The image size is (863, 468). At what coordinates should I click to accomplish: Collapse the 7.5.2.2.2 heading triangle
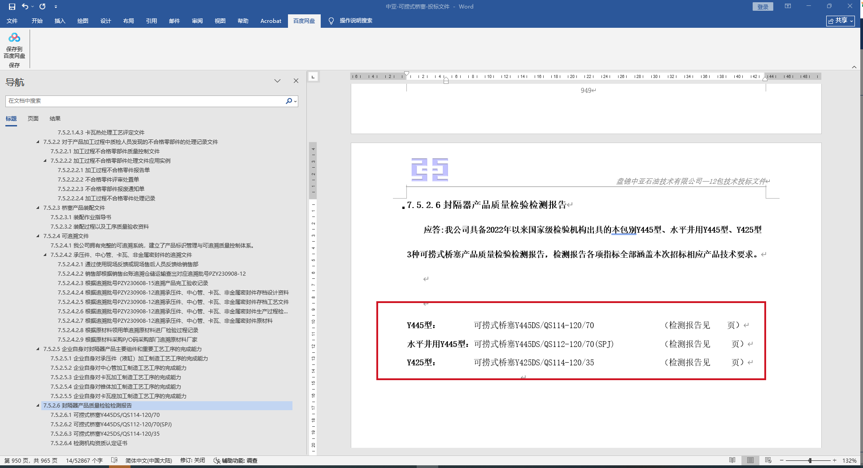[45, 161]
